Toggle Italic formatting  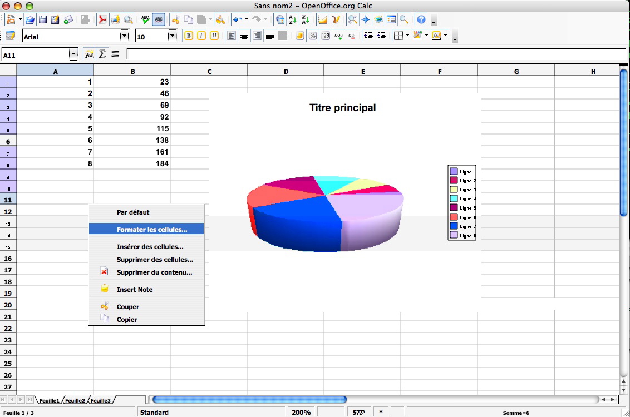pyautogui.click(x=201, y=36)
